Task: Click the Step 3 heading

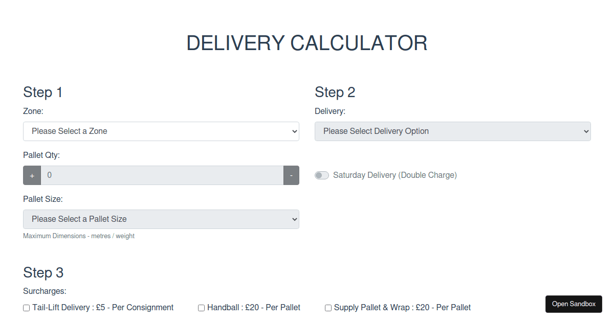Action: (43, 273)
